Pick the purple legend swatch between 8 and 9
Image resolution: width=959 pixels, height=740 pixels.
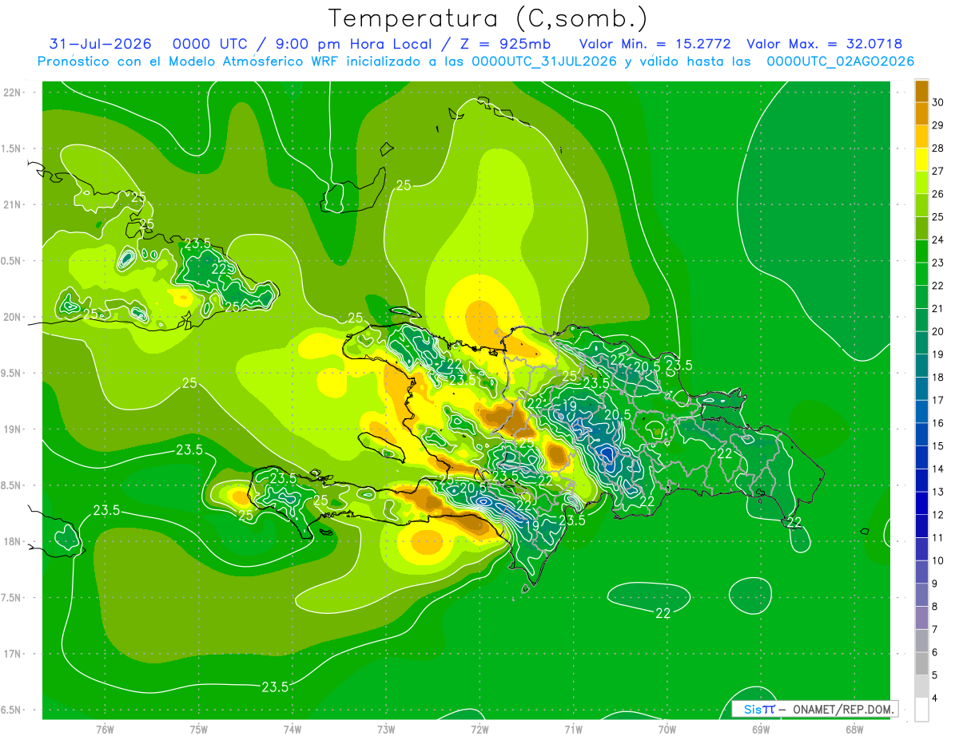[921, 596]
